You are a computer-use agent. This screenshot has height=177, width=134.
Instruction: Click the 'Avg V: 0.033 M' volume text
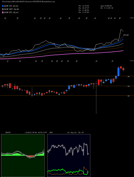106,6
